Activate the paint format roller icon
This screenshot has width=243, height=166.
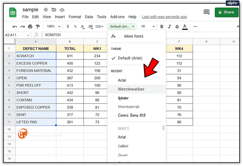[x=38, y=27]
